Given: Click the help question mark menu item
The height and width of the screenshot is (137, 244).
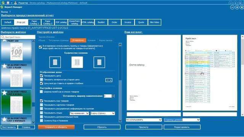Looking at the screenshot, I should tap(10, 12).
